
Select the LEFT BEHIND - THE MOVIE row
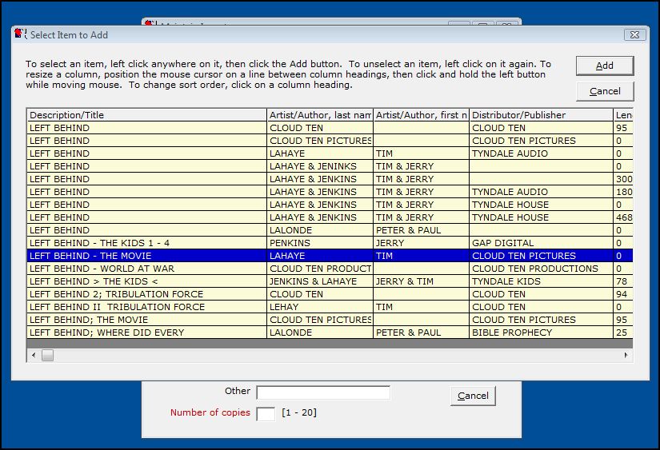(330, 256)
